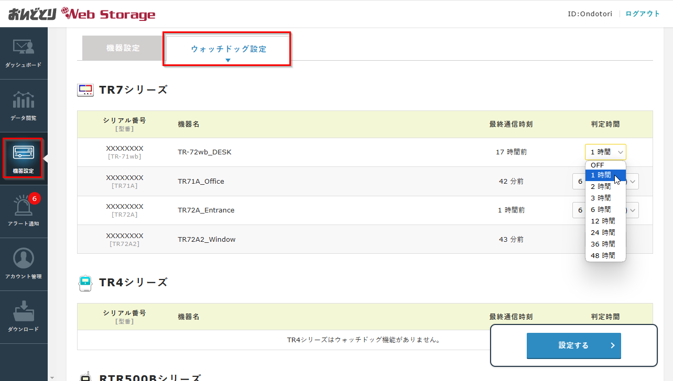Choose 48 時間 in the dropdown list
Viewport: 673px width, 381px height.
605,256
